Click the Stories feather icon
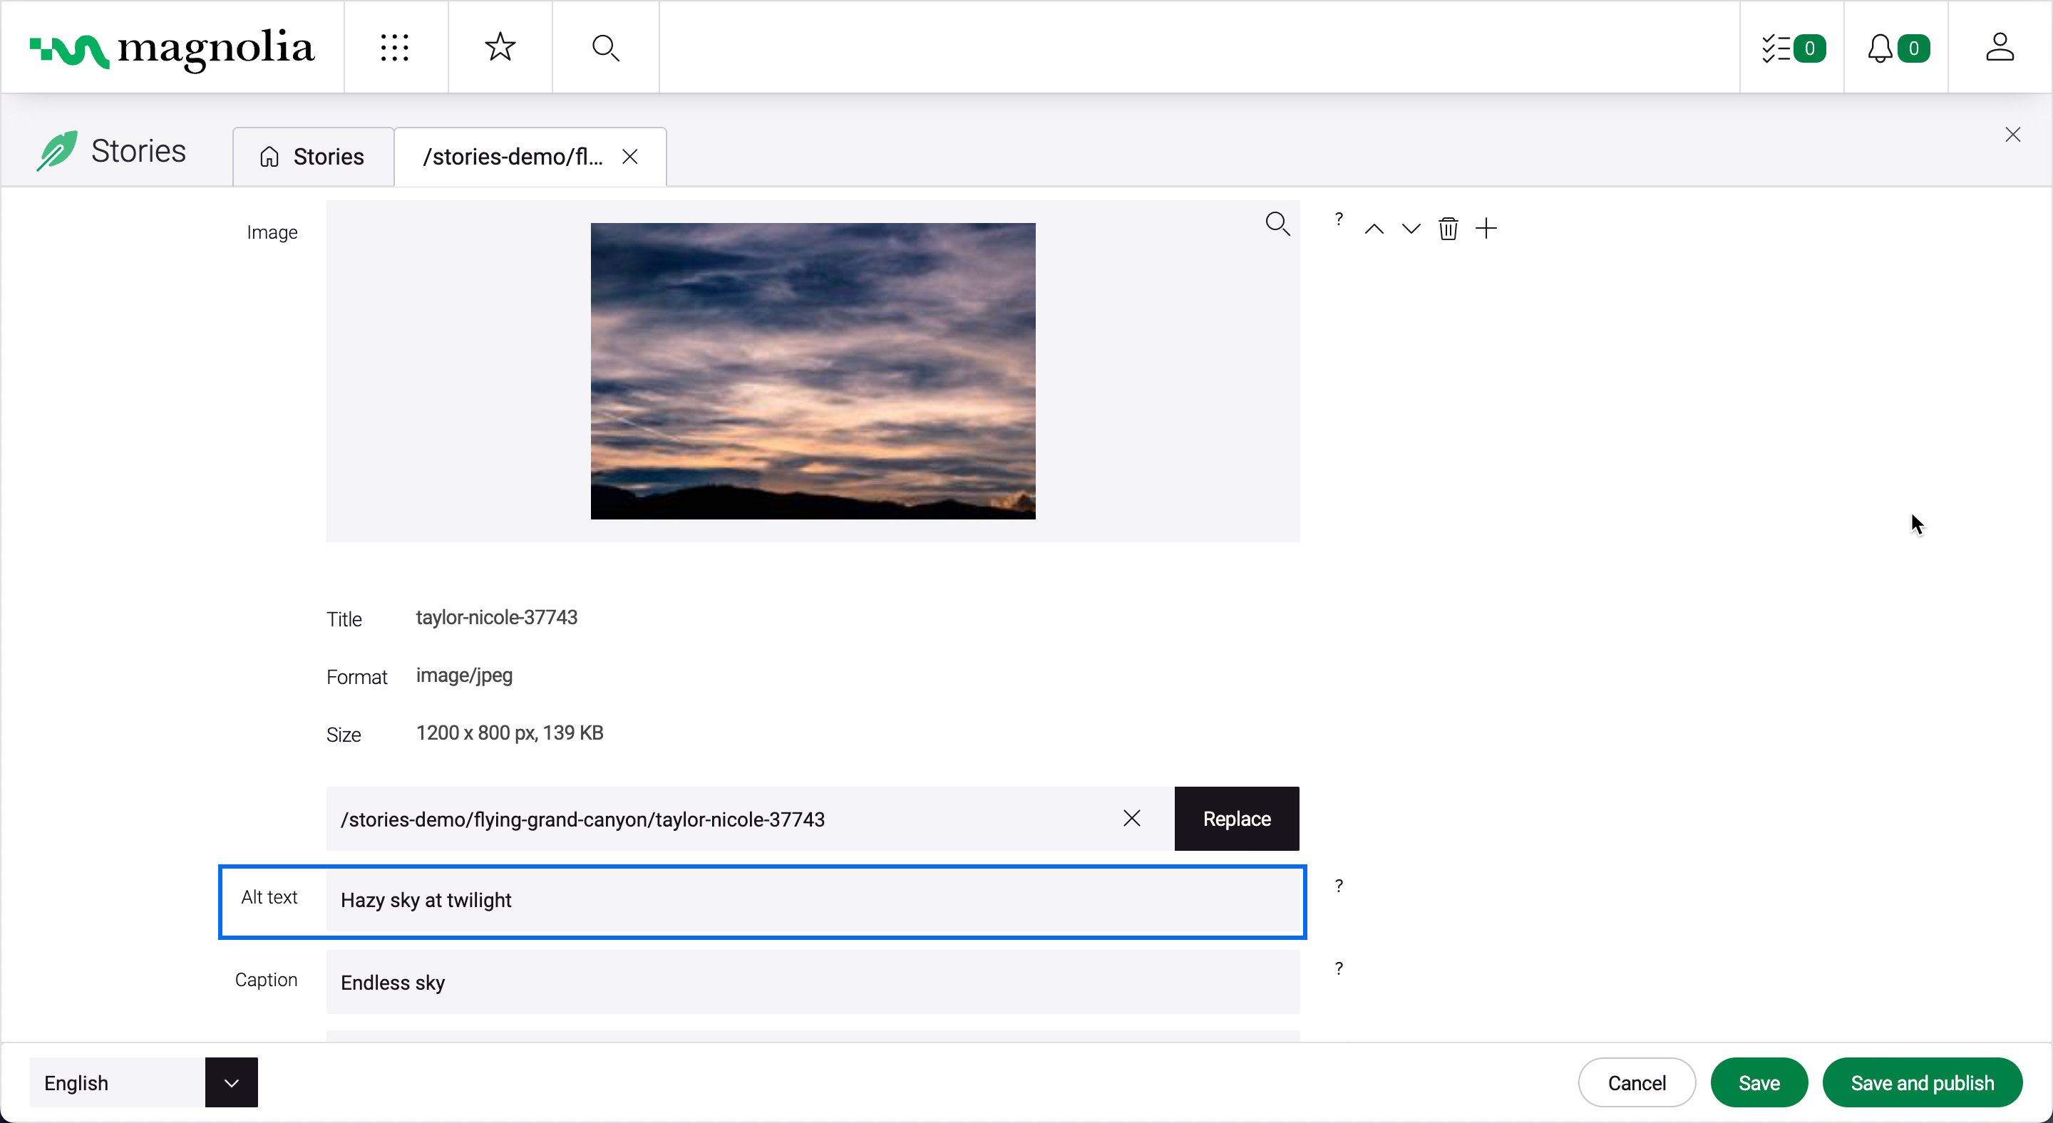 coord(56,150)
